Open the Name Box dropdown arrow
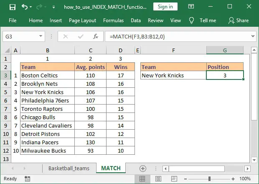 [41, 36]
